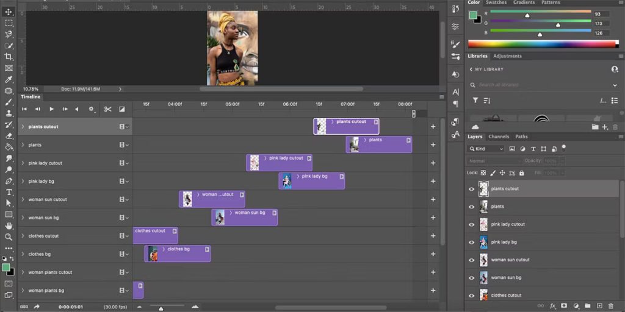Open the timeline settings gear
The width and height of the screenshot is (625, 312).
tap(92, 109)
